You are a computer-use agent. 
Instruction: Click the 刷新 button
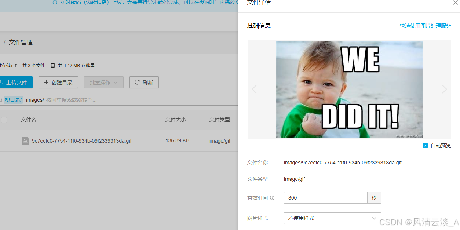[x=144, y=83]
